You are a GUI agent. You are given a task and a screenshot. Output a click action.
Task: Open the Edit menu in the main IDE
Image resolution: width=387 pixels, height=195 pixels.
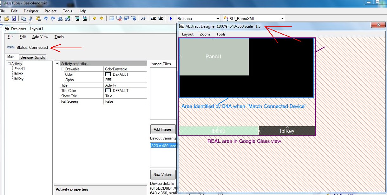14,11
